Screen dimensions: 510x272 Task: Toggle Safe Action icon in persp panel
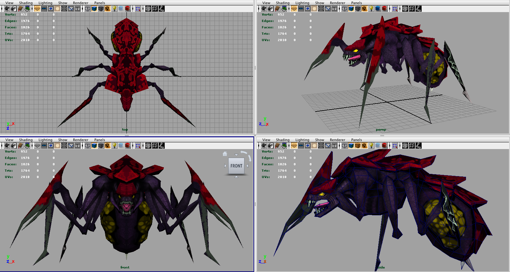coord(328,9)
